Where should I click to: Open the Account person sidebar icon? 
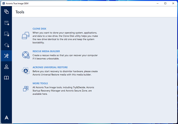(6, 67)
